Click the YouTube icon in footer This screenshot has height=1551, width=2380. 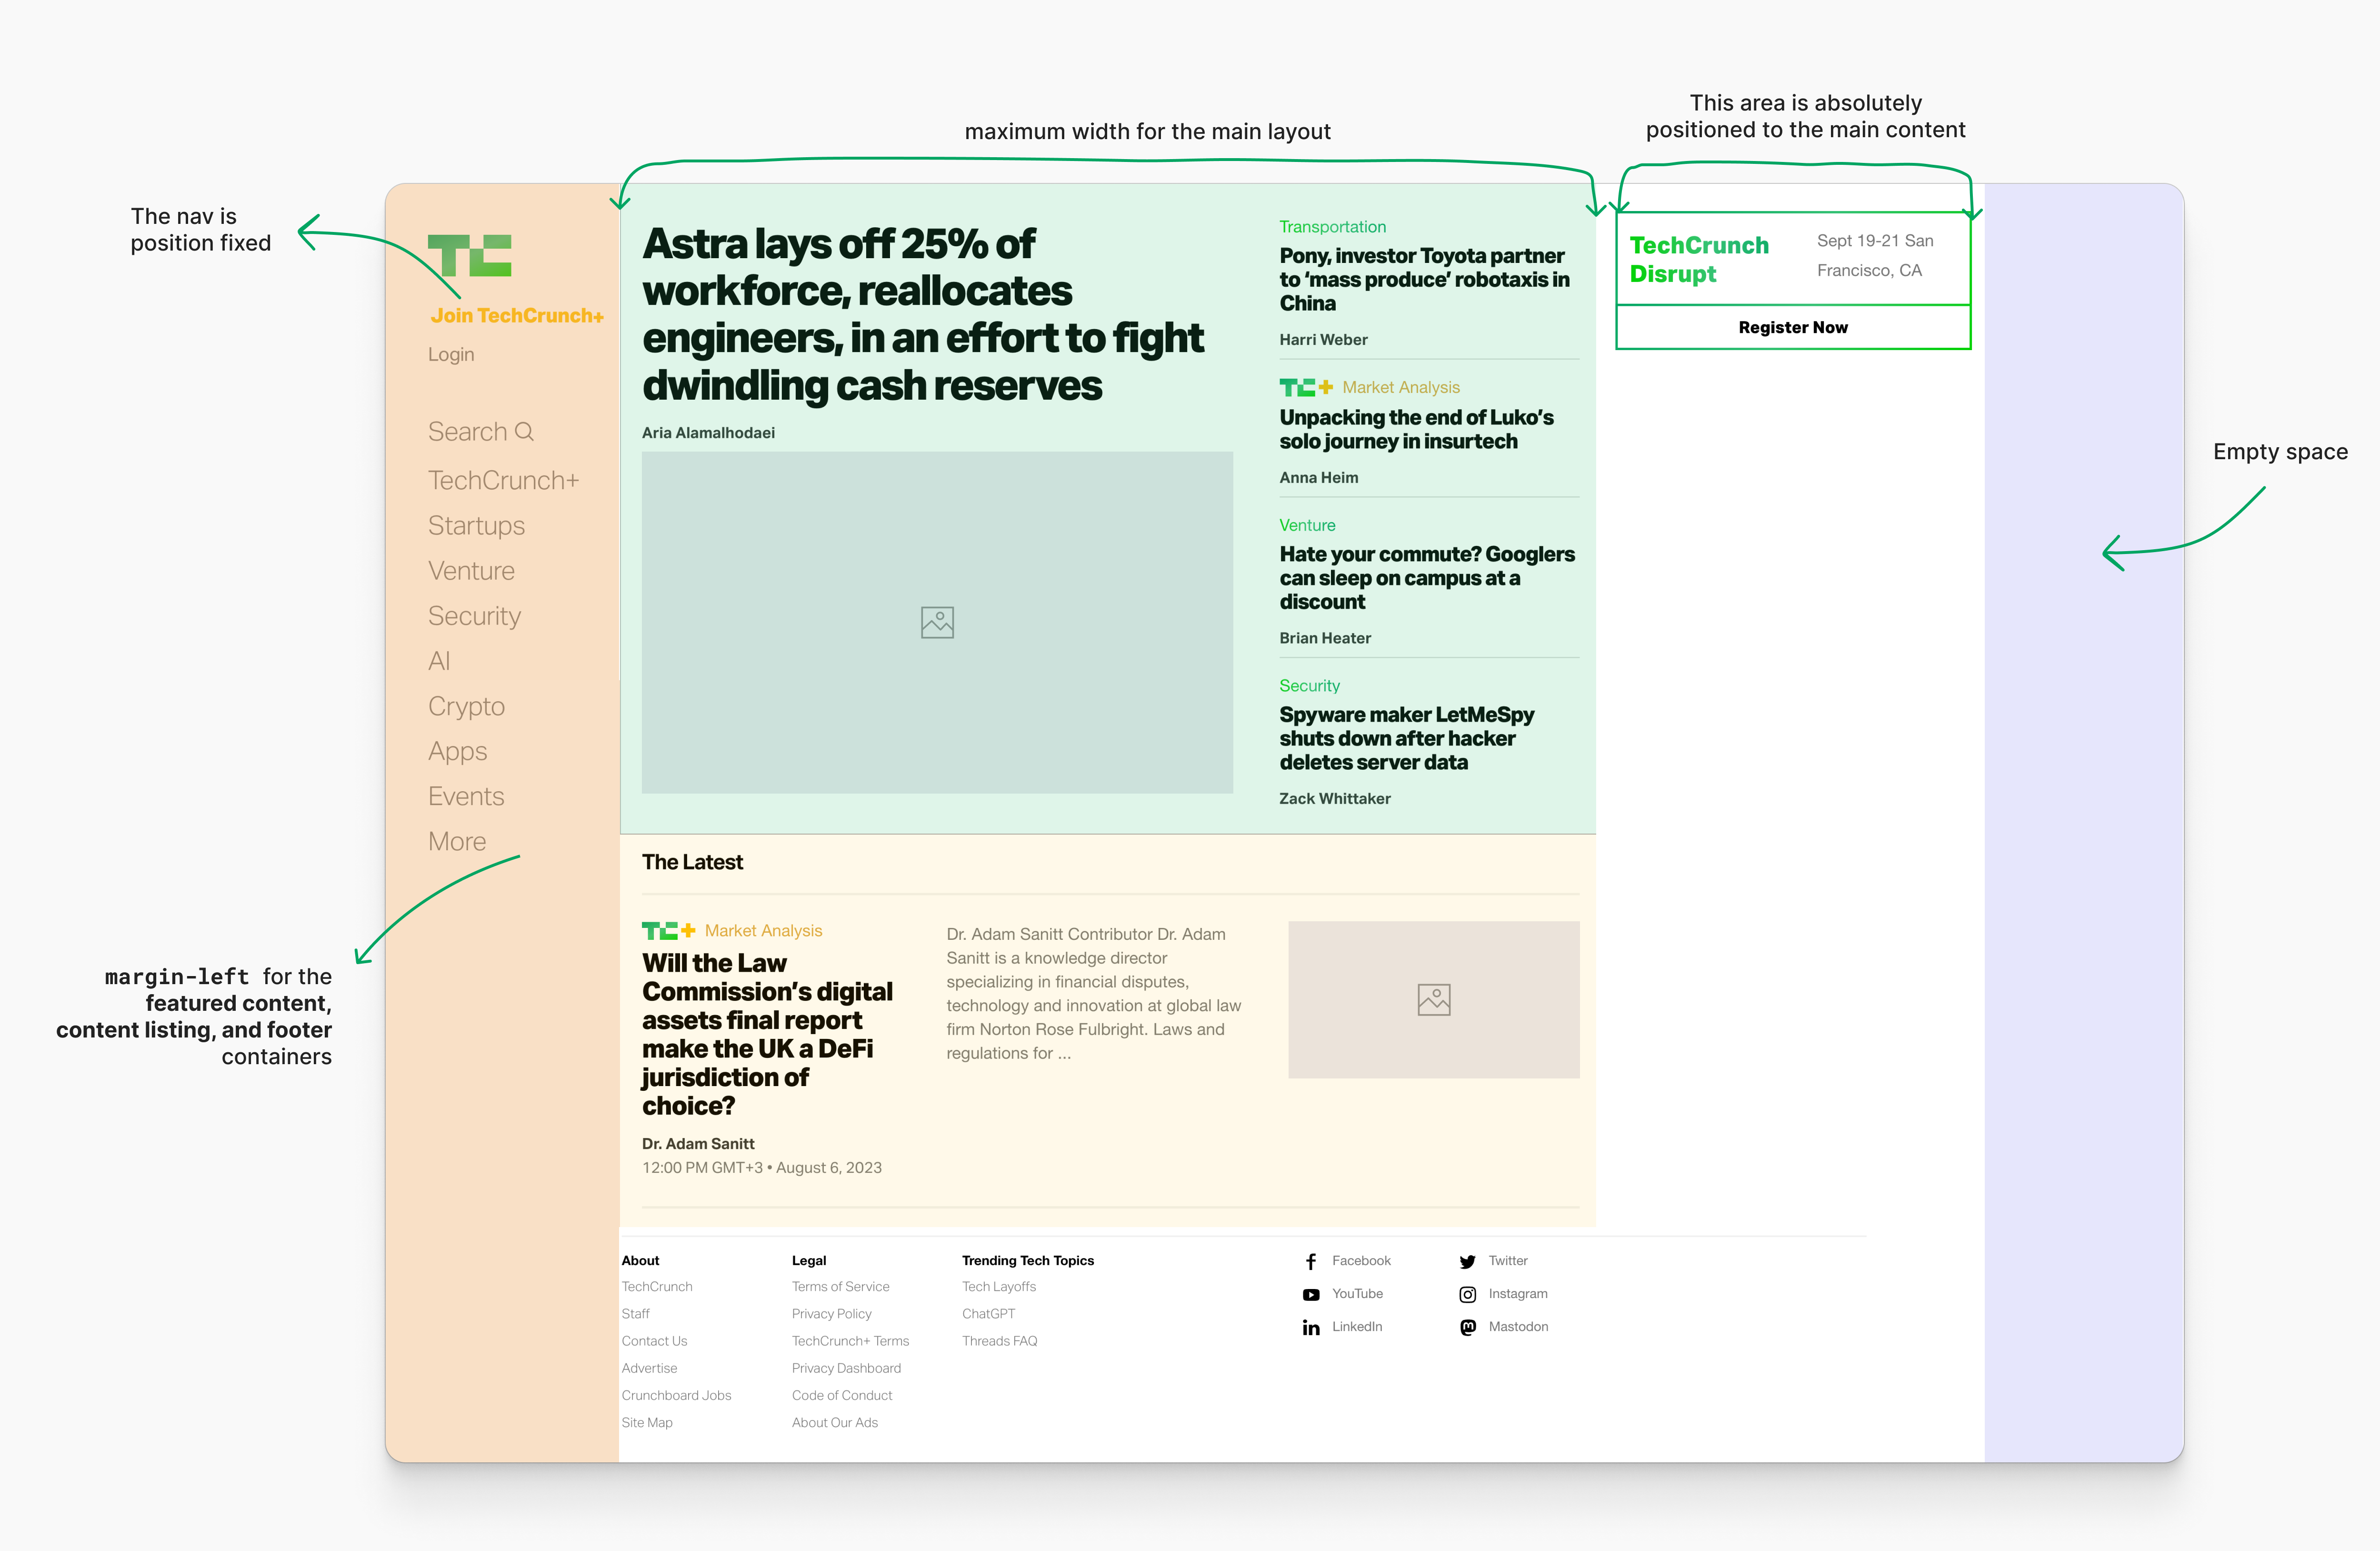click(1310, 1295)
